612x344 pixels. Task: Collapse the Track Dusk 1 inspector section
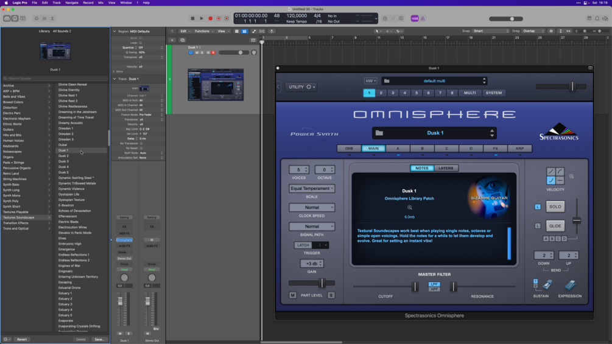click(x=114, y=79)
